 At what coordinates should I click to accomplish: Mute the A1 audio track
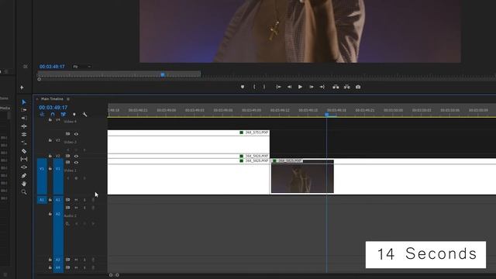click(76, 200)
